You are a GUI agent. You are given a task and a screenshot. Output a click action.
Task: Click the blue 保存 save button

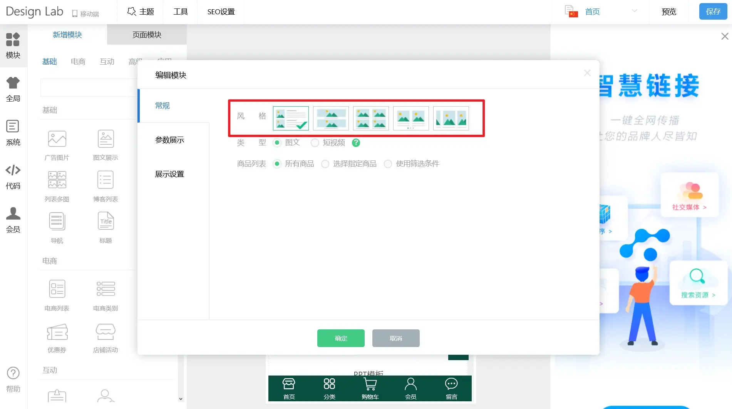713,12
